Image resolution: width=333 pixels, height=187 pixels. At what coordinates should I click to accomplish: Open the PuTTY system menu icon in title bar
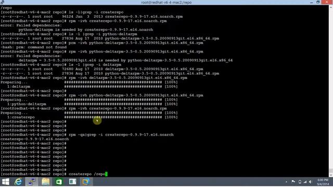(2, 2)
